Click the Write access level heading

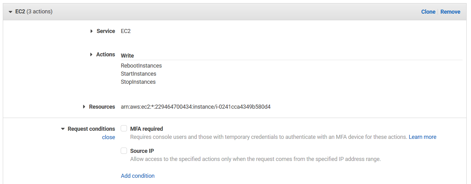coord(127,56)
